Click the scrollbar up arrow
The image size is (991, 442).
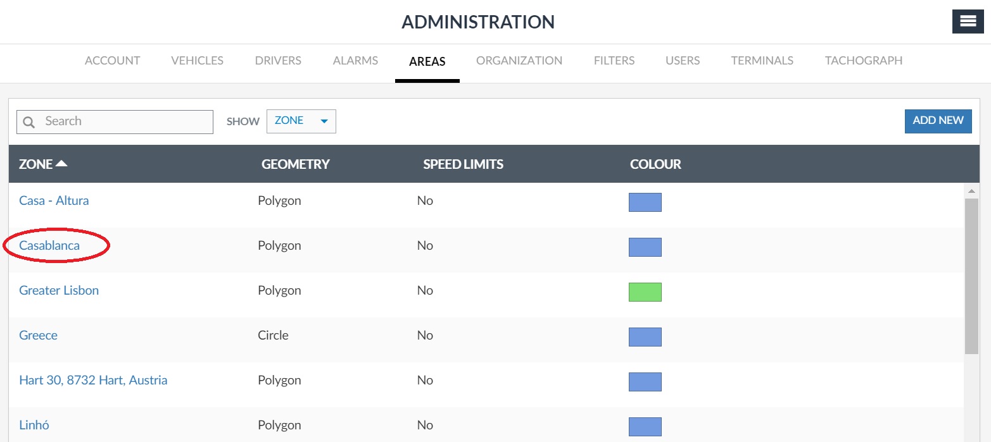[971, 190]
